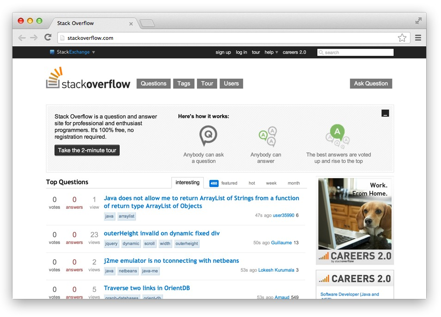Click the dynamic tag
Screen dimensions: 441x317
(131, 243)
